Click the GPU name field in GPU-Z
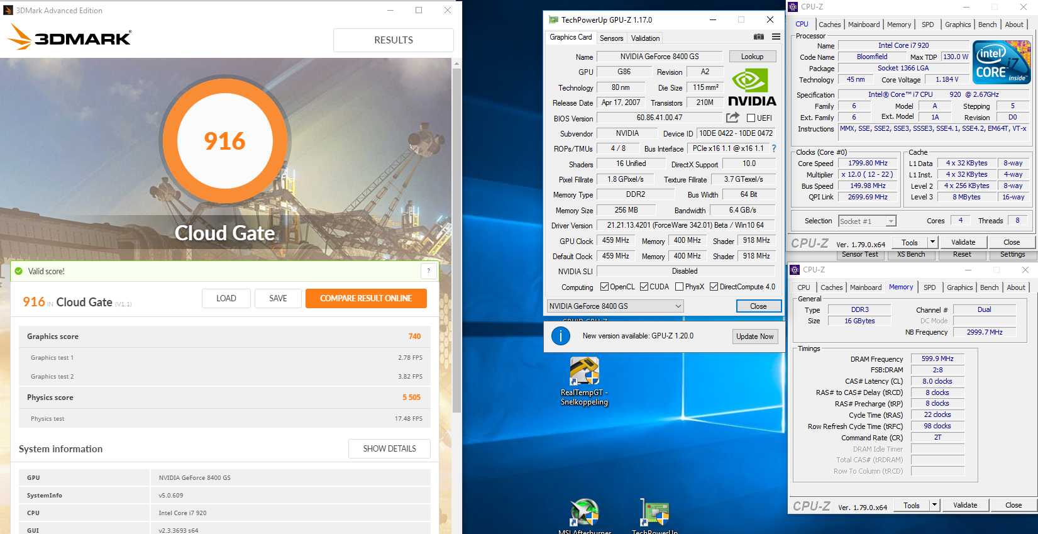The height and width of the screenshot is (534, 1038). (x=660, y=57)
